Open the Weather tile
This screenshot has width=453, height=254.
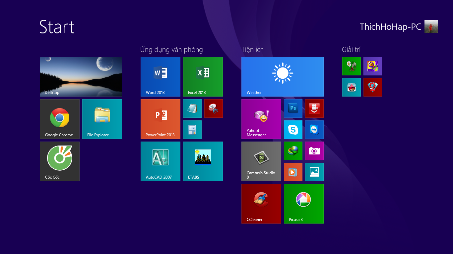283,77
